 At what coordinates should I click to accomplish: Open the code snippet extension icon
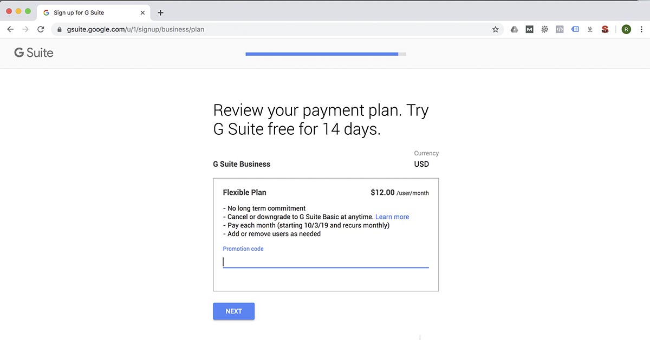click(560, 29)
